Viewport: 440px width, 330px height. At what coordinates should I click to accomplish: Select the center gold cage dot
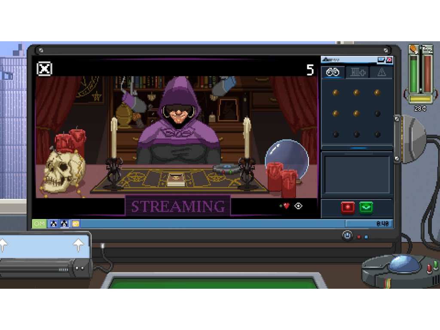(x=356, y=113)
